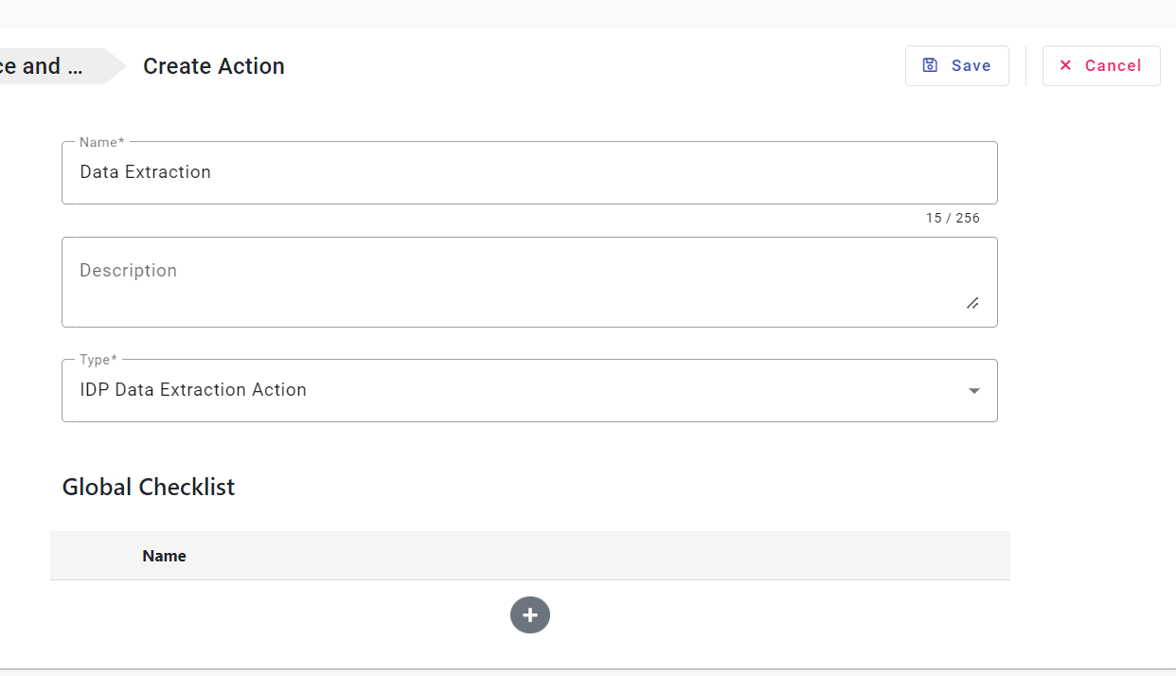Screen dimensions: 1176x676
Task: Place cursor in the Data Extraction text
Action: pyautogui.click(x=146, y=172)
